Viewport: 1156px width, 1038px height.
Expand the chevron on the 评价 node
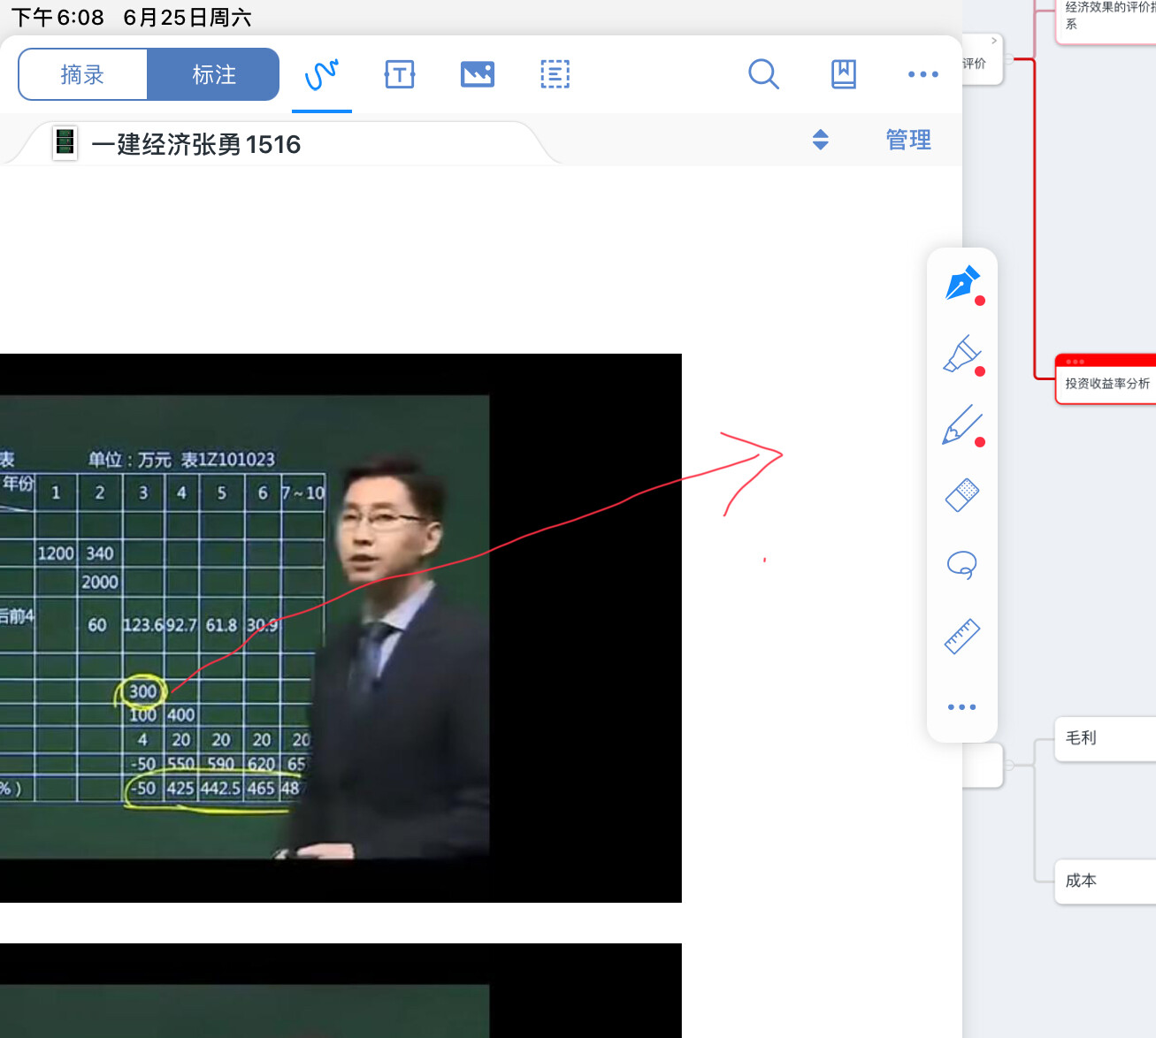coord(994,41)
